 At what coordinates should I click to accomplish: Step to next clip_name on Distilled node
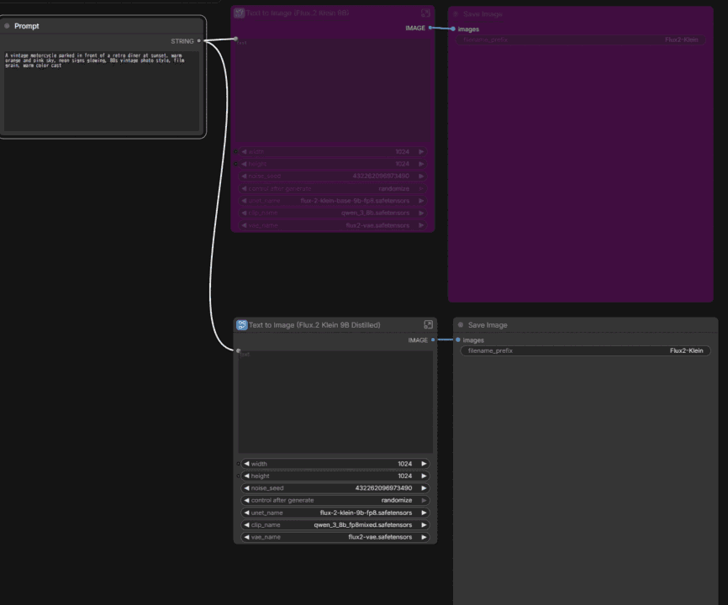(424, 524)
